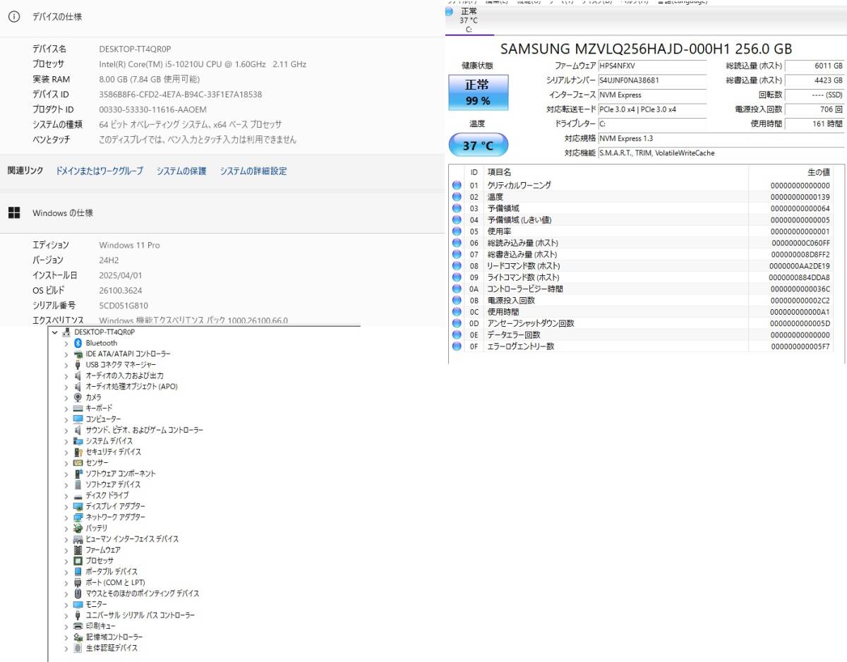Select the 記憶域コントローラー row
847x662 pixels.
tap(108, 637)
